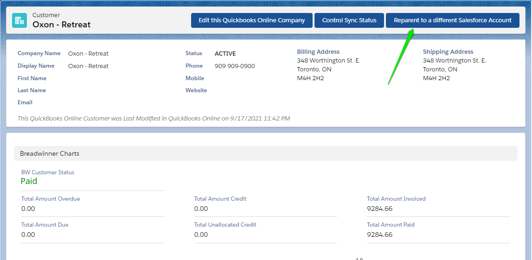Click the Company Name value Oxon - Retreat
Image resolution: width=532 pixels, height=260 pixels.
click(x=88, y=54)
